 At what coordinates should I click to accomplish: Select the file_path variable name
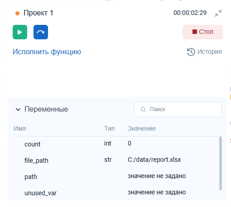pyautogui.click(x=36, y=160)
